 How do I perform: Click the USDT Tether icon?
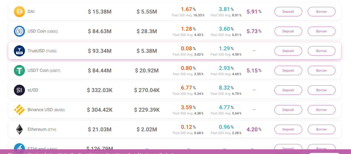[19, 71]
